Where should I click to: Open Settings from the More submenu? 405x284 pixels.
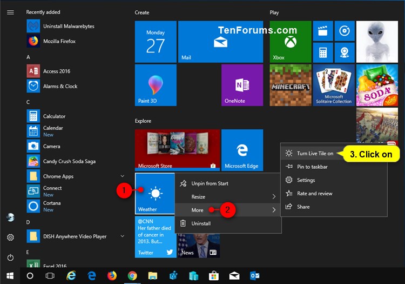coord(334,180)
